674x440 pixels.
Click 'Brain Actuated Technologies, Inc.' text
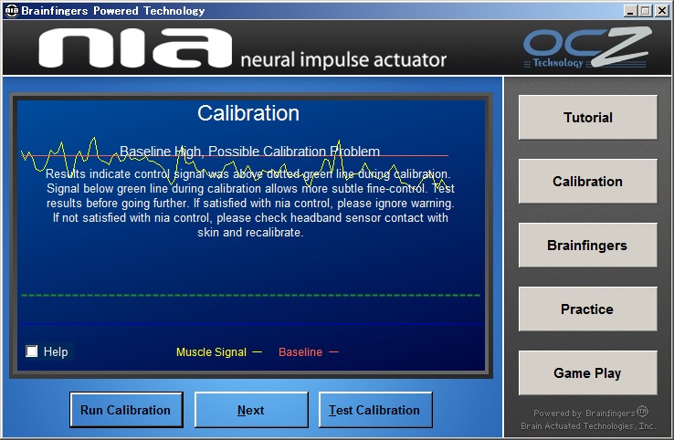pyautogui.click(x=588, y=425)
